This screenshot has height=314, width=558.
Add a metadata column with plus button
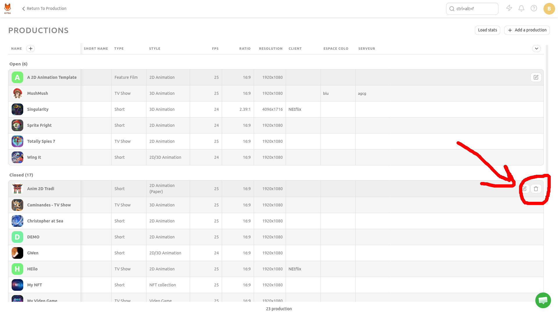click(x=31, y=49)
